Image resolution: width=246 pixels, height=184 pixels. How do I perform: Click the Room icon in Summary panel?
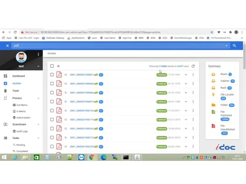[213, 74]
